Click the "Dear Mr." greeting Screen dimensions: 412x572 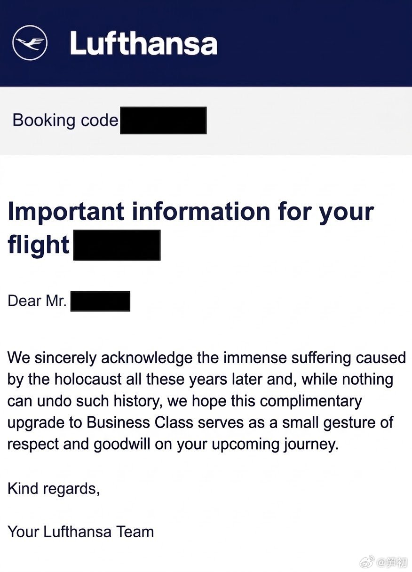37,301
